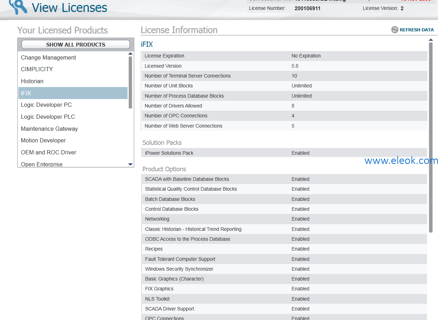The image size is (438, 320).
Task: Click Fault Tolerant Computer Support row
Action: (284, 259)
